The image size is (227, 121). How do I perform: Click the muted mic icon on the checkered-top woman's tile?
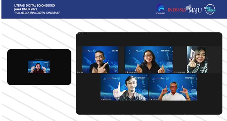click(x=175, y=72)
